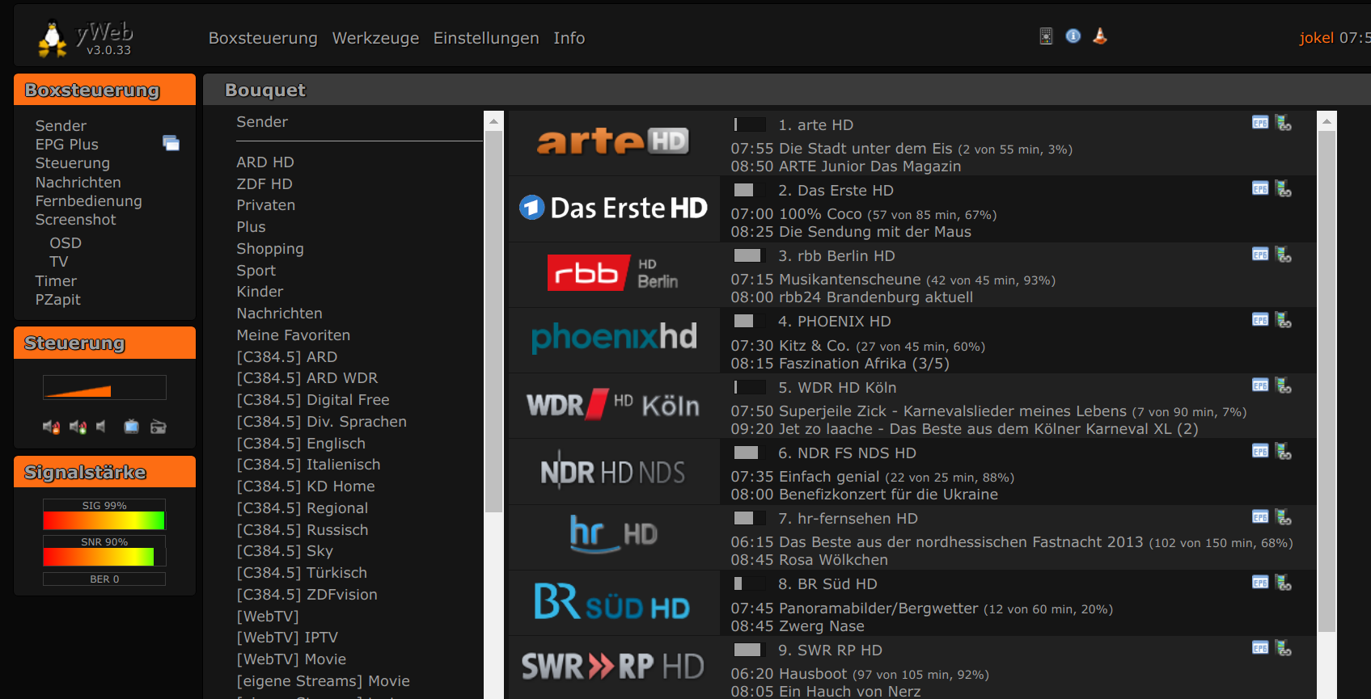
Task: Open the Werkzeuge menu
Action: click(x=375, y=38)
